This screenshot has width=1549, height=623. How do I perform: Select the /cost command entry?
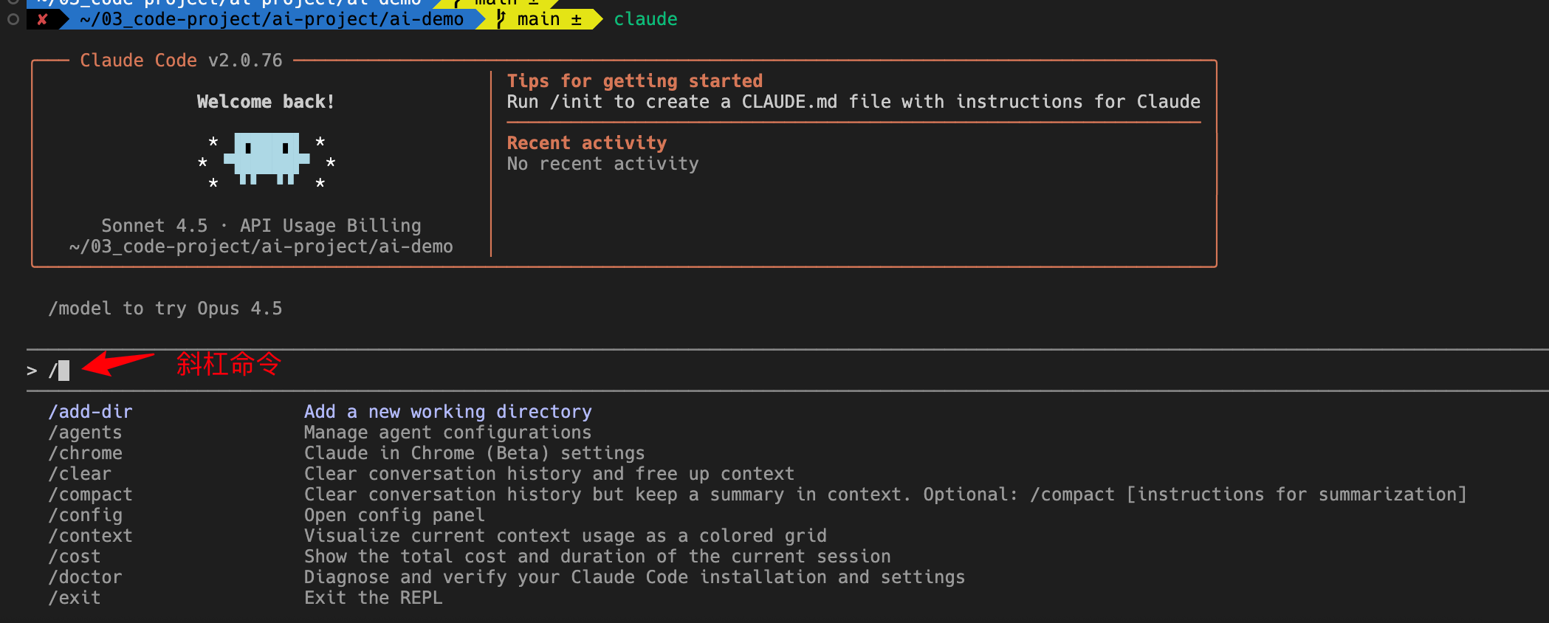click(75, 557)
